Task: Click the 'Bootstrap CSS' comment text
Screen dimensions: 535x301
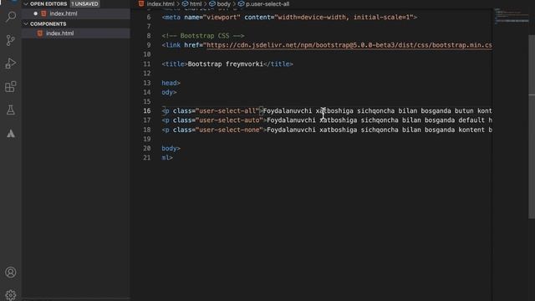Action: coord(205,36)
